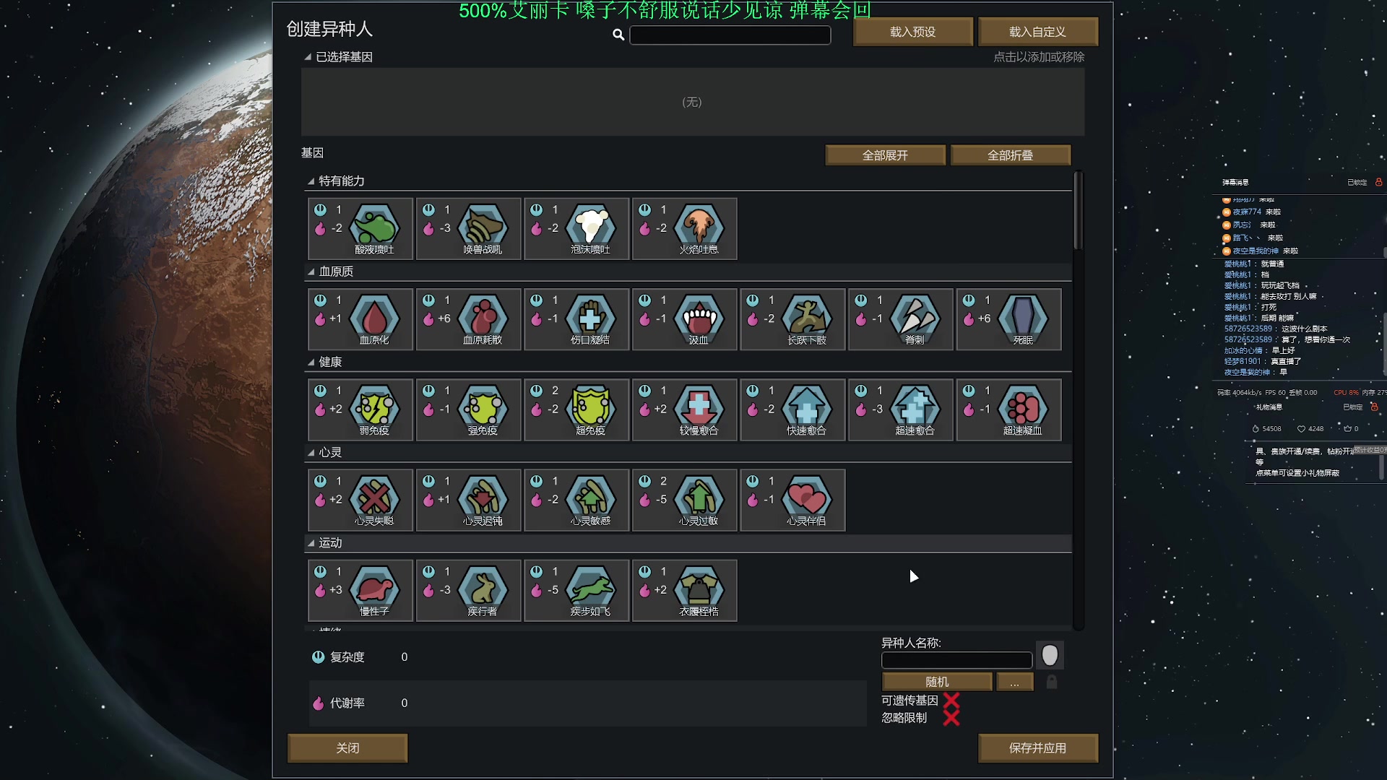
Task: Pick the 伤口凝结 coagulate gene
Action: click(x=576, y=319)
